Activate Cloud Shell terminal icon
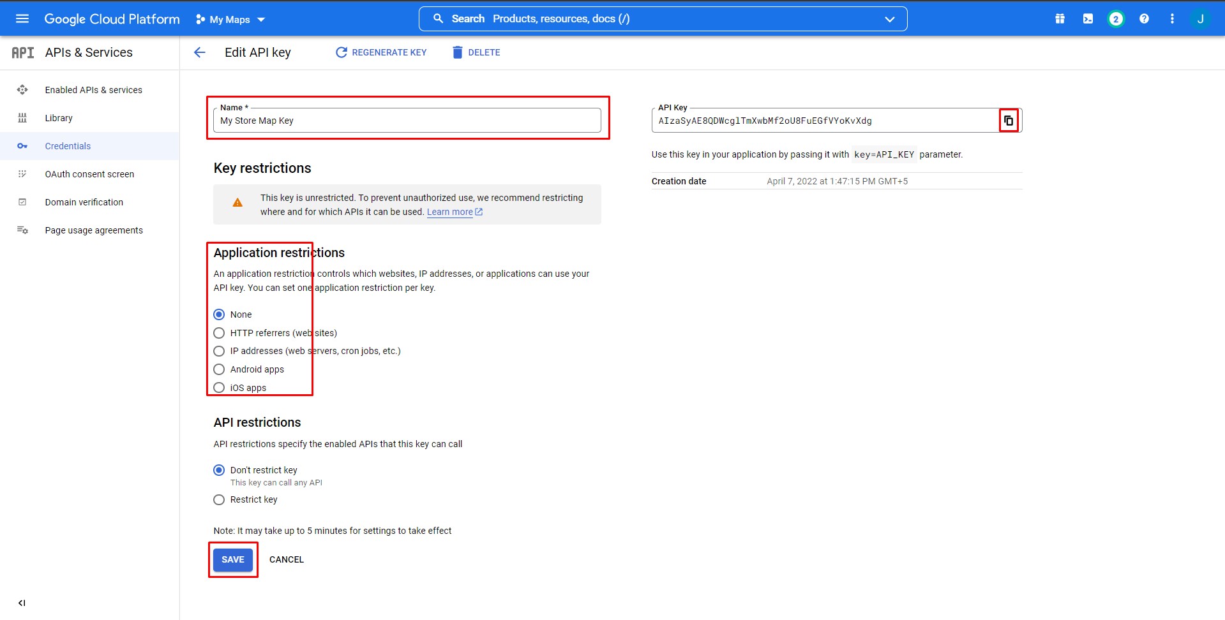Viewport: 1225px width, 620px height. (1088, 18)
